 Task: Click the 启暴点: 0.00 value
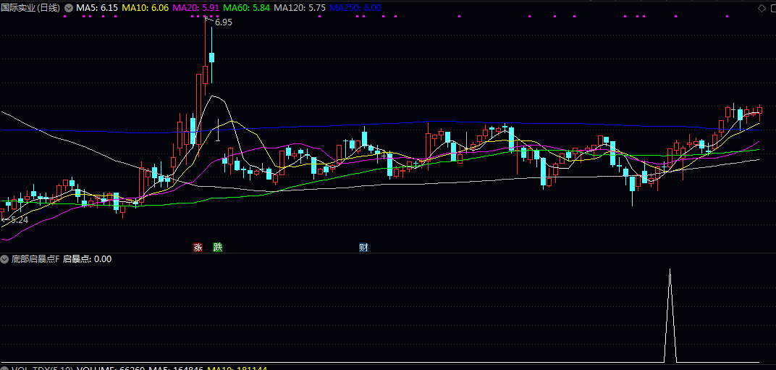87,258
